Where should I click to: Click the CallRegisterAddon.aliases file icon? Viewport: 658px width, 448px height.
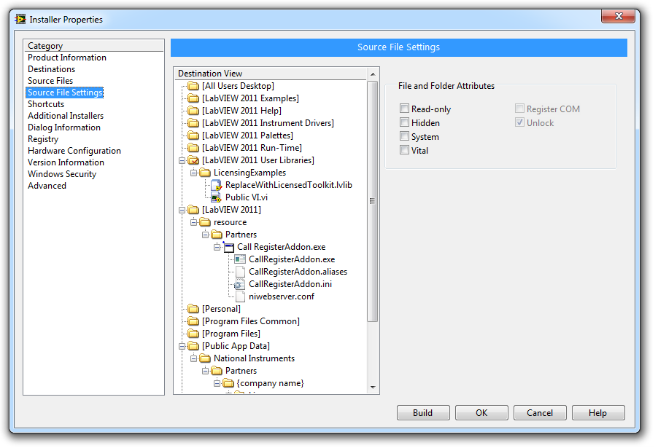coord(240,272)
